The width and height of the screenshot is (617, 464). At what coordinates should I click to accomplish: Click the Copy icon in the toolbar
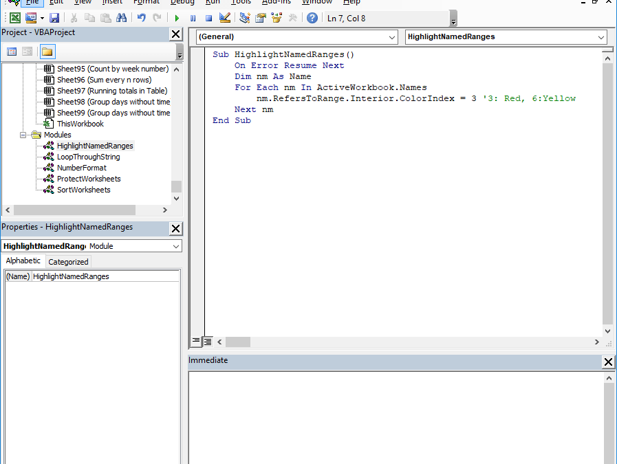coord(89,18)
